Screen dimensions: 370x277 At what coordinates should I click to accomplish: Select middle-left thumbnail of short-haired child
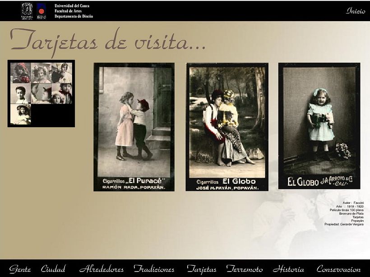coord(20,93)
